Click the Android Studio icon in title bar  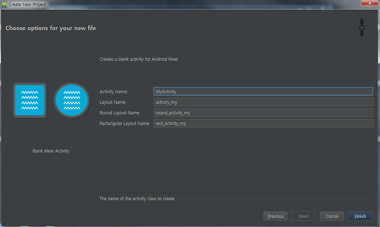pos(4,5)
